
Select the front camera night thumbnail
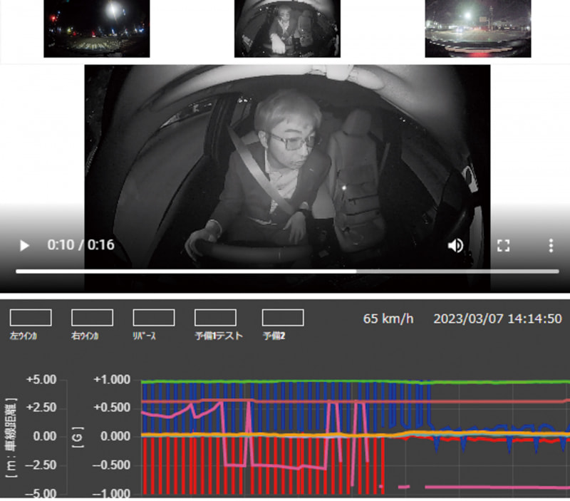(x=97, y=29)
